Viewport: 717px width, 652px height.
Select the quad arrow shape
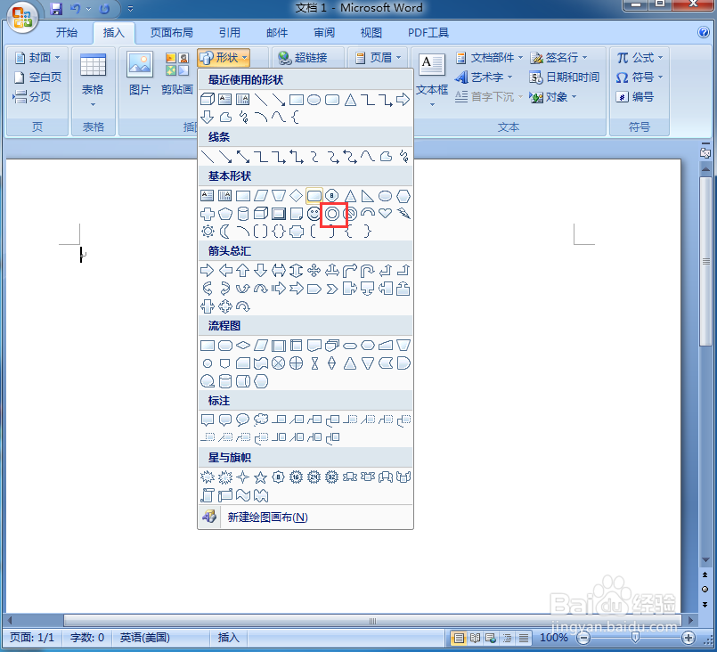click(314, 271)
